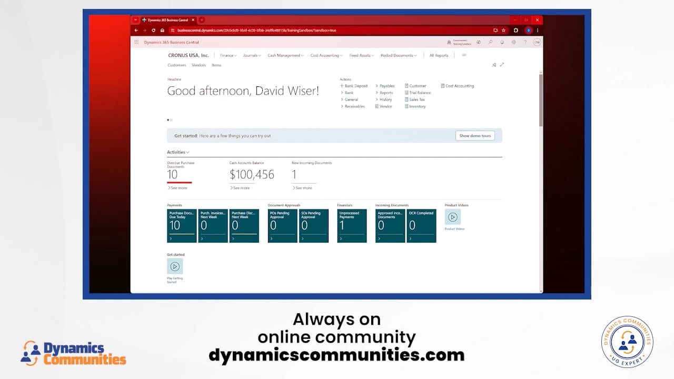Bookmark the page with the browser star
Screen dimensions: 674x379
(x=503, y=30)
